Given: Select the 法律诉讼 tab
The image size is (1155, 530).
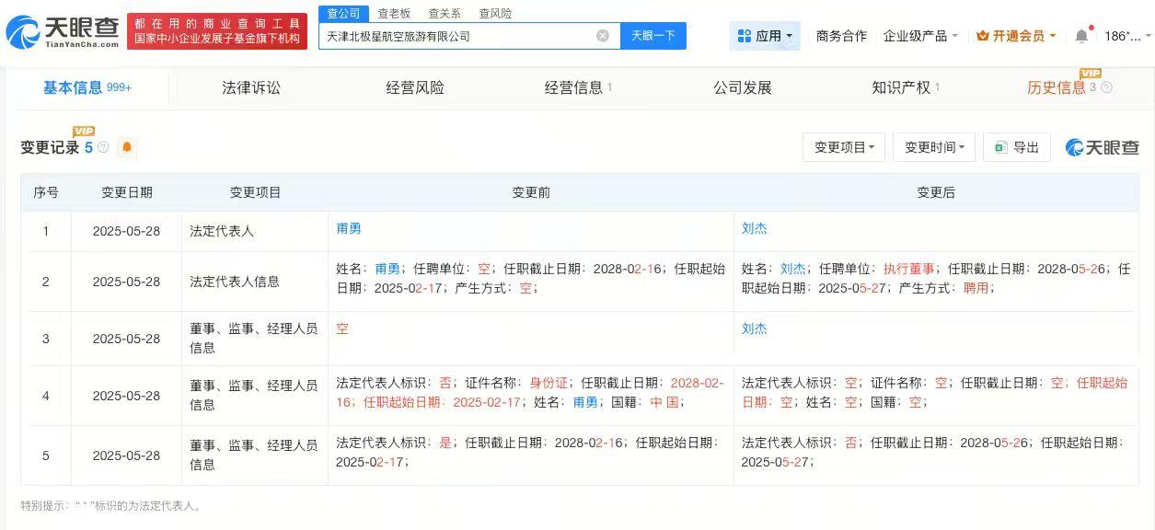Looking at the screenshot, I should (251, 87).
